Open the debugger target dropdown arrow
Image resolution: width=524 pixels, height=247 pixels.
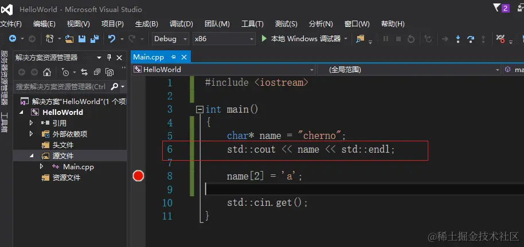(346, 39)
